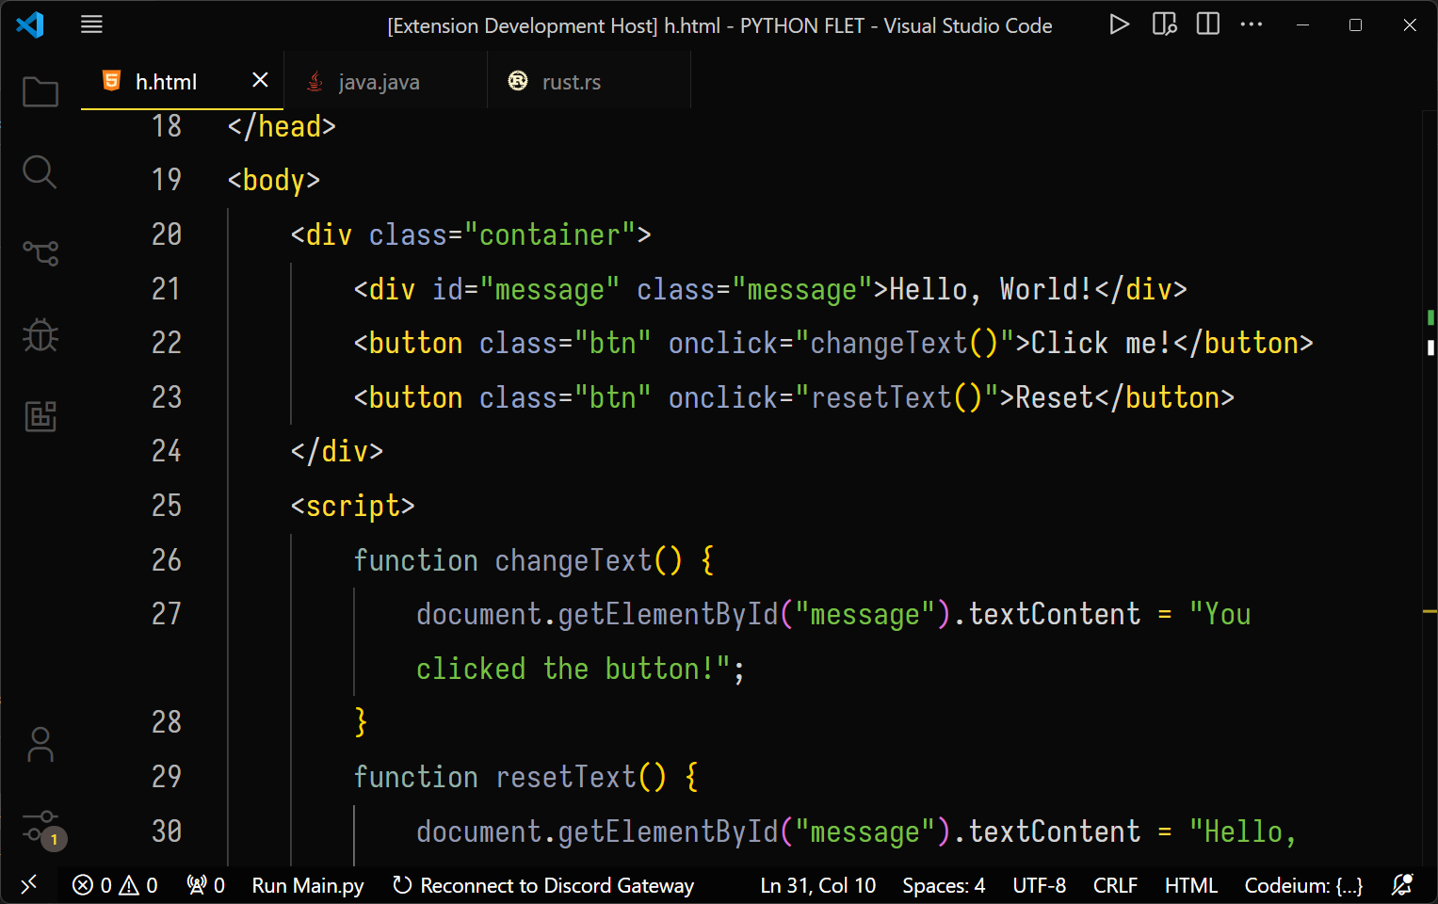Screen dimensions: 1438x904
Task: Select language mode HTML
Action: (1191, 885)
